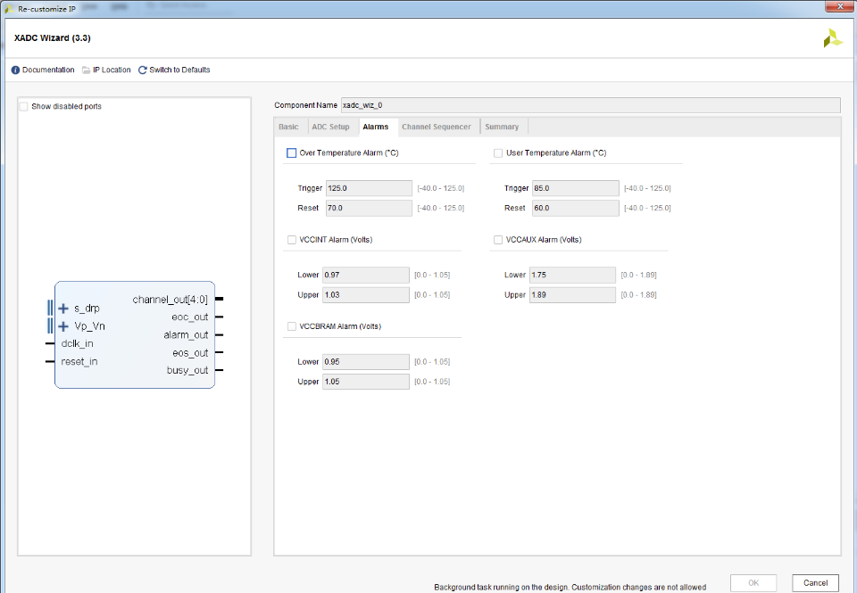This screenshot has width=857, height=593.
Task: Click the background task status message
Action: tap(570, 588)
